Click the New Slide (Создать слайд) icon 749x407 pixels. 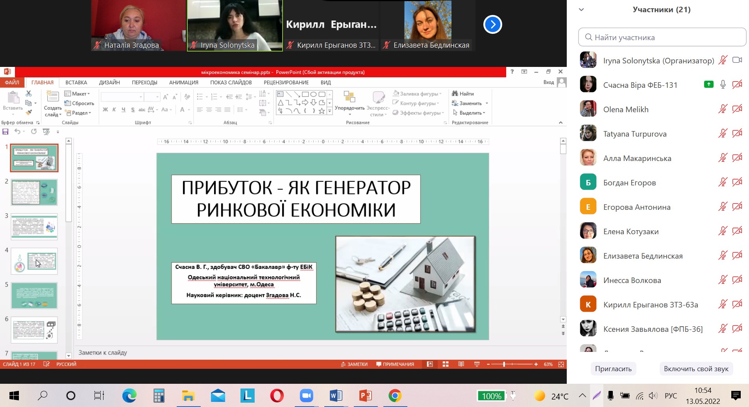(x=53, y=97)
